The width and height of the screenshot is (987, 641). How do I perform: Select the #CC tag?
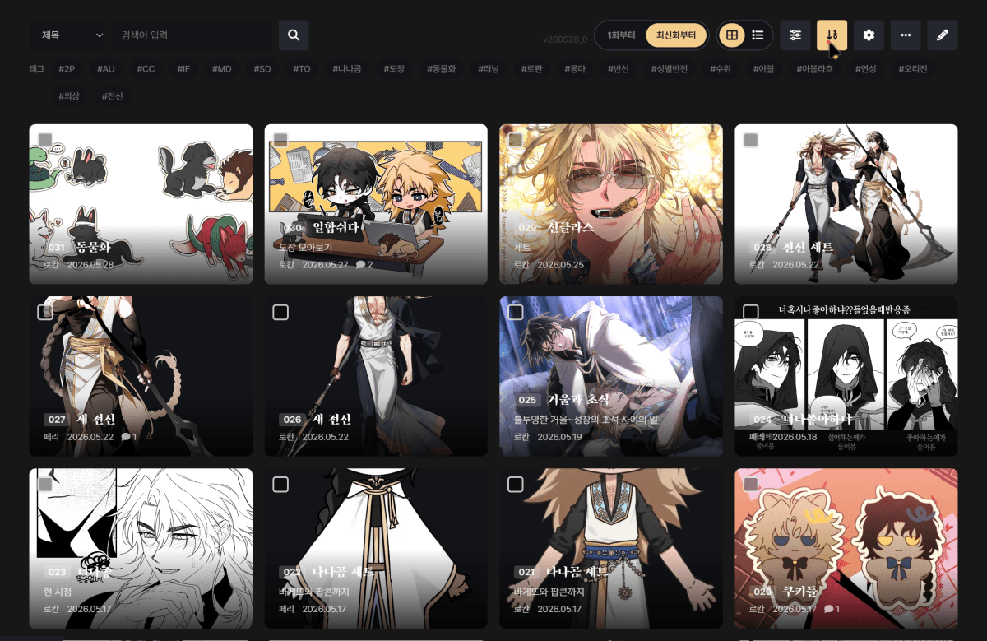point(146,69)
